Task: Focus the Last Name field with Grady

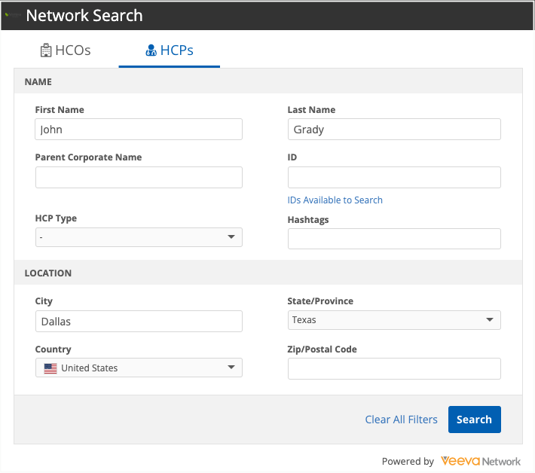Action: 394,130
